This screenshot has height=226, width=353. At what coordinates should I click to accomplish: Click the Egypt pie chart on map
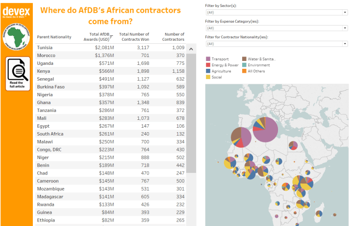click(x=293, y=145)
